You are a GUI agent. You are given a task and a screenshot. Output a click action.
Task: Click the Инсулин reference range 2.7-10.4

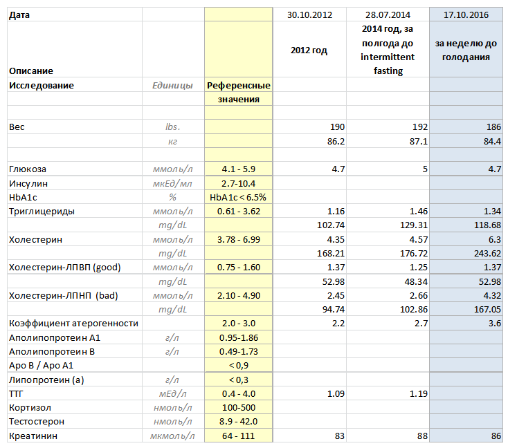pyautogui.click(x=239, y=183)
